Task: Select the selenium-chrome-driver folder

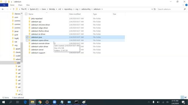Action: click(x=41, y=25)
